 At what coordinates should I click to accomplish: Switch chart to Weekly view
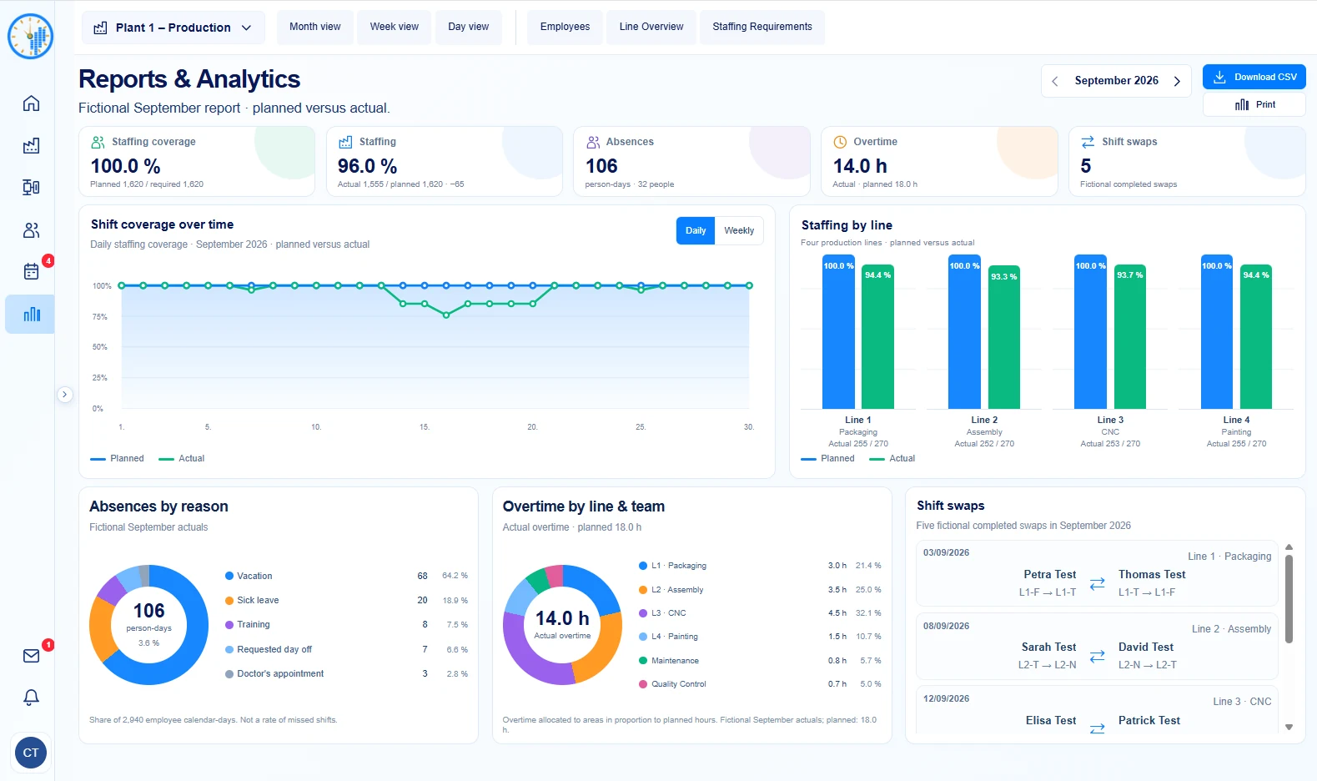[739, 230]
